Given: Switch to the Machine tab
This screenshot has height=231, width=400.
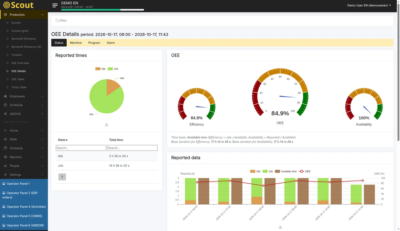Looking at the screenshot, I should tap(76, 43).
